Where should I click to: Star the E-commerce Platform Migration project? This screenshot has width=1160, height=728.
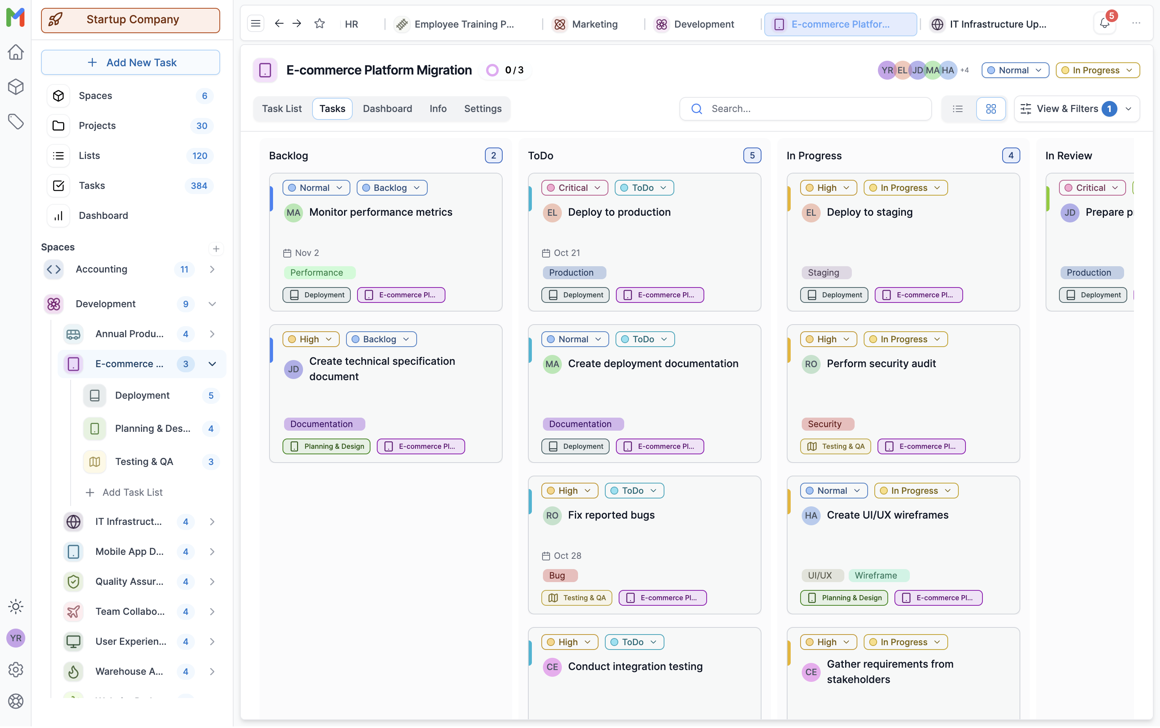(x=319, y=23)
